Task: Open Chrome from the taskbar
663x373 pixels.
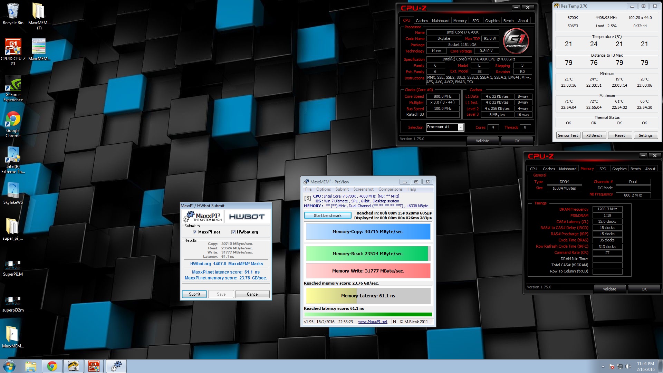Action: pos(52,366)
